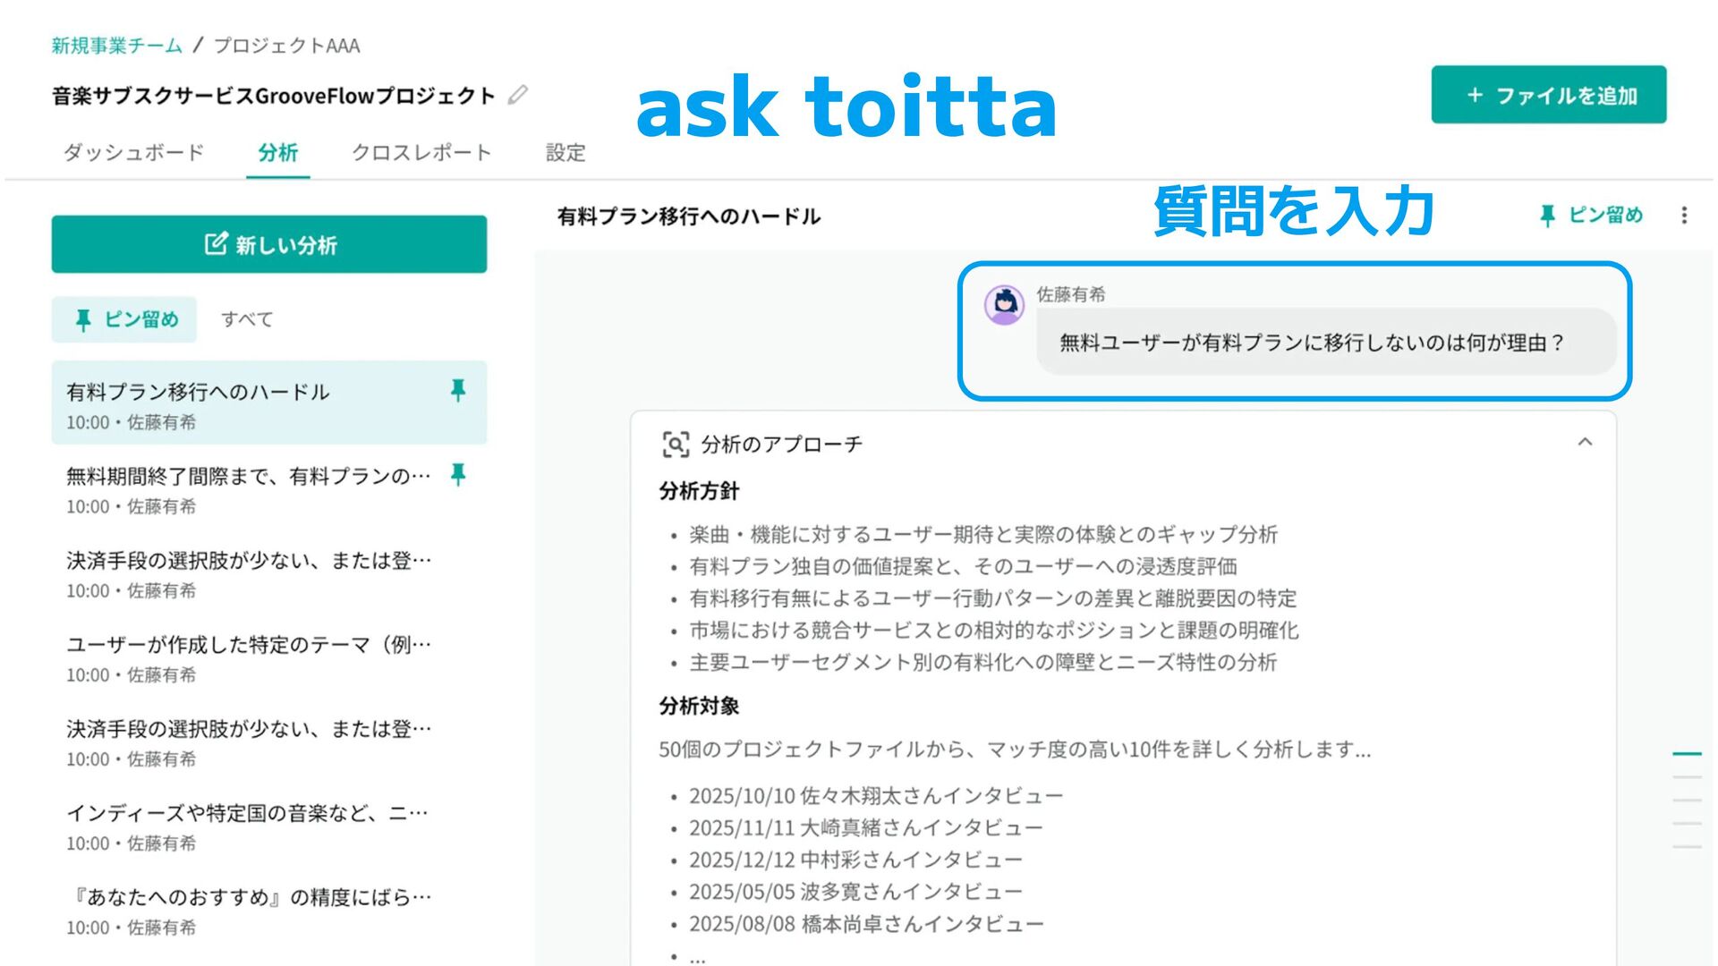Open the 新規事業チーム breadcrumb link

point(116,46)
